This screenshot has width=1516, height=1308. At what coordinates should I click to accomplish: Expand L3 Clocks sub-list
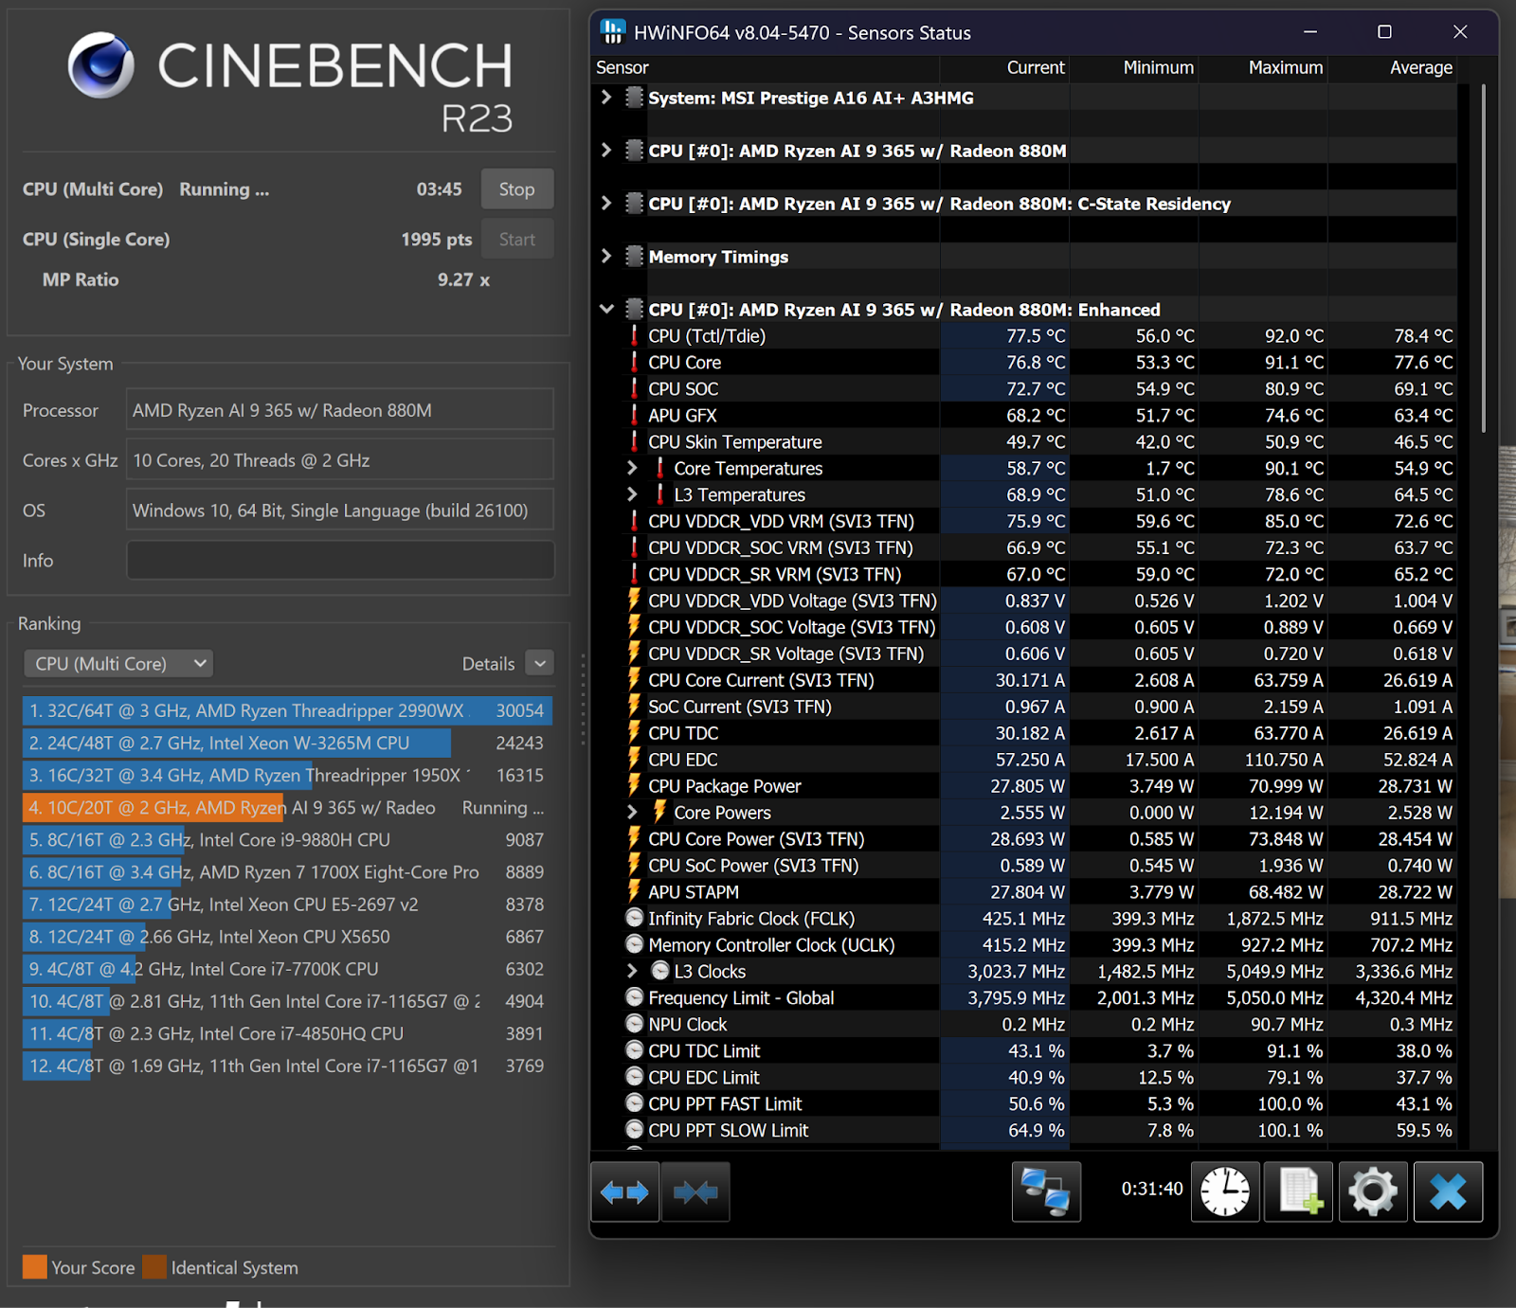click(632, 971)
